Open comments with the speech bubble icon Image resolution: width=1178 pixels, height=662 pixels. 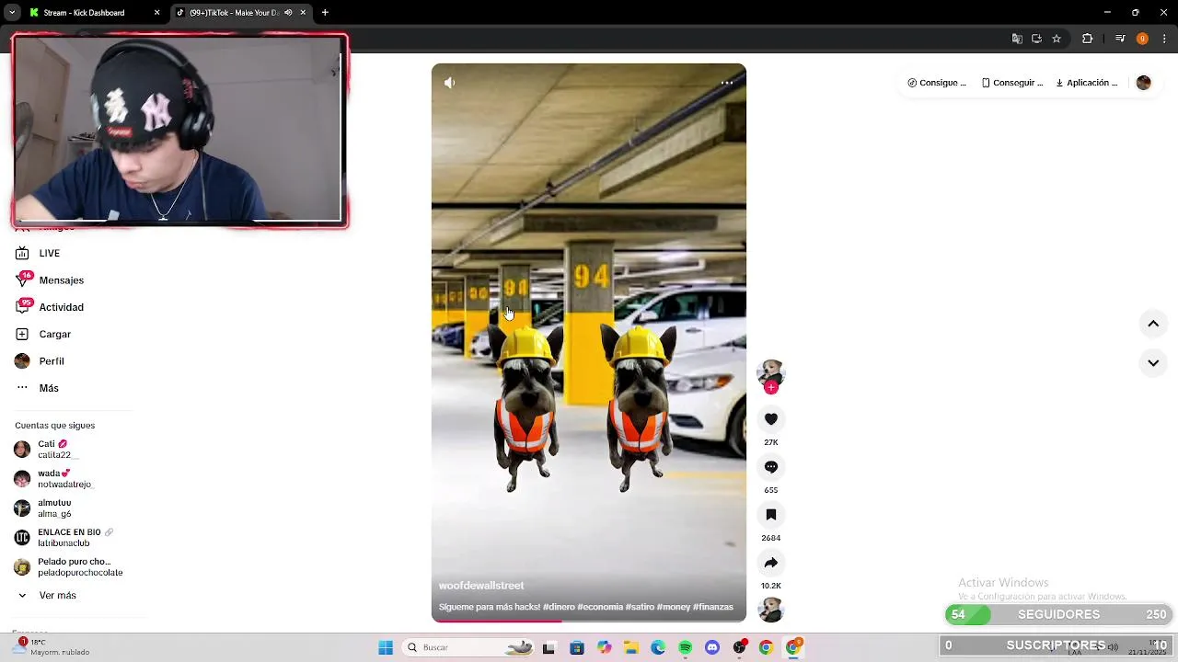[x=771, y=467]
